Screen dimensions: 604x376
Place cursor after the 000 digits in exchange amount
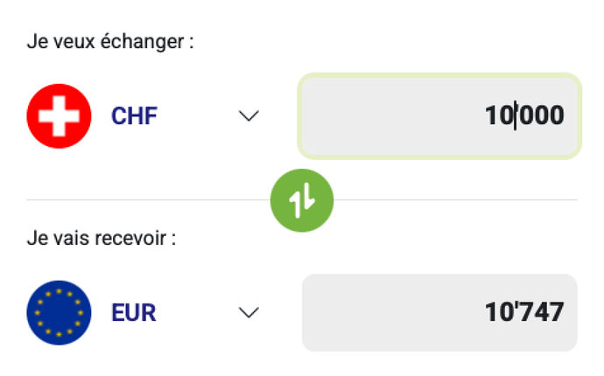[x=565, y=116]
